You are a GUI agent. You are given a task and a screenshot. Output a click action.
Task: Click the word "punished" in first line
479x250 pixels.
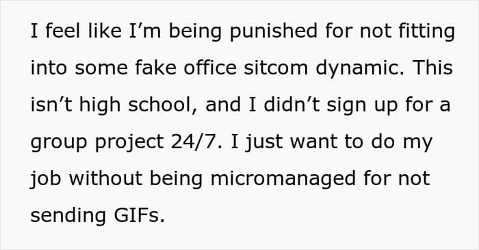274,32
